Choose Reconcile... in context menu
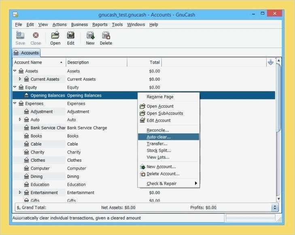The image size is (295, 235). (x=168, y=130)
